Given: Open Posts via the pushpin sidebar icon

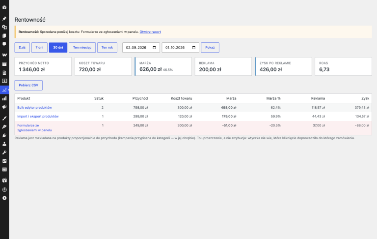Looking at the screenshot, I should pyautogui.click(x=4, y=19).
